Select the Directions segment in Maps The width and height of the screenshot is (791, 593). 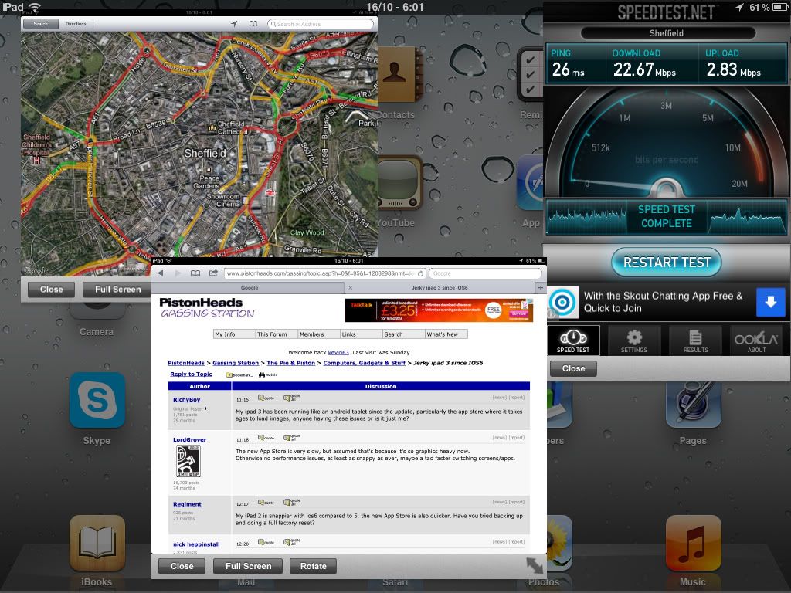click(x=76, y=24)
